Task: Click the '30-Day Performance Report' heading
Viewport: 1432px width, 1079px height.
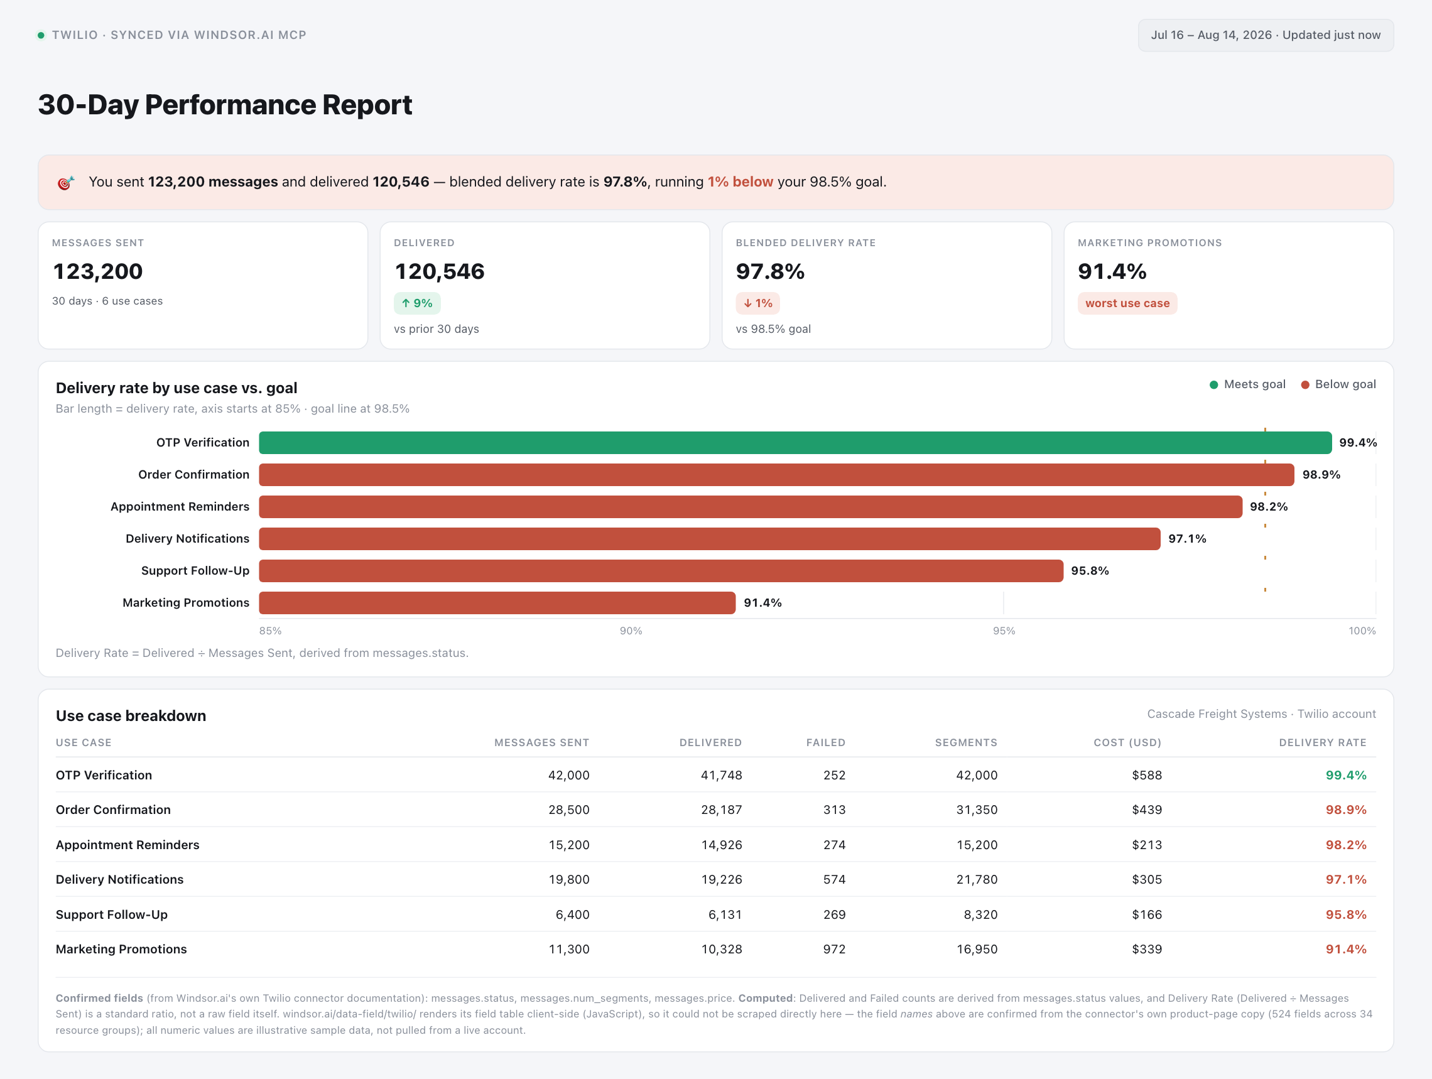Action: tap(225, 105)
